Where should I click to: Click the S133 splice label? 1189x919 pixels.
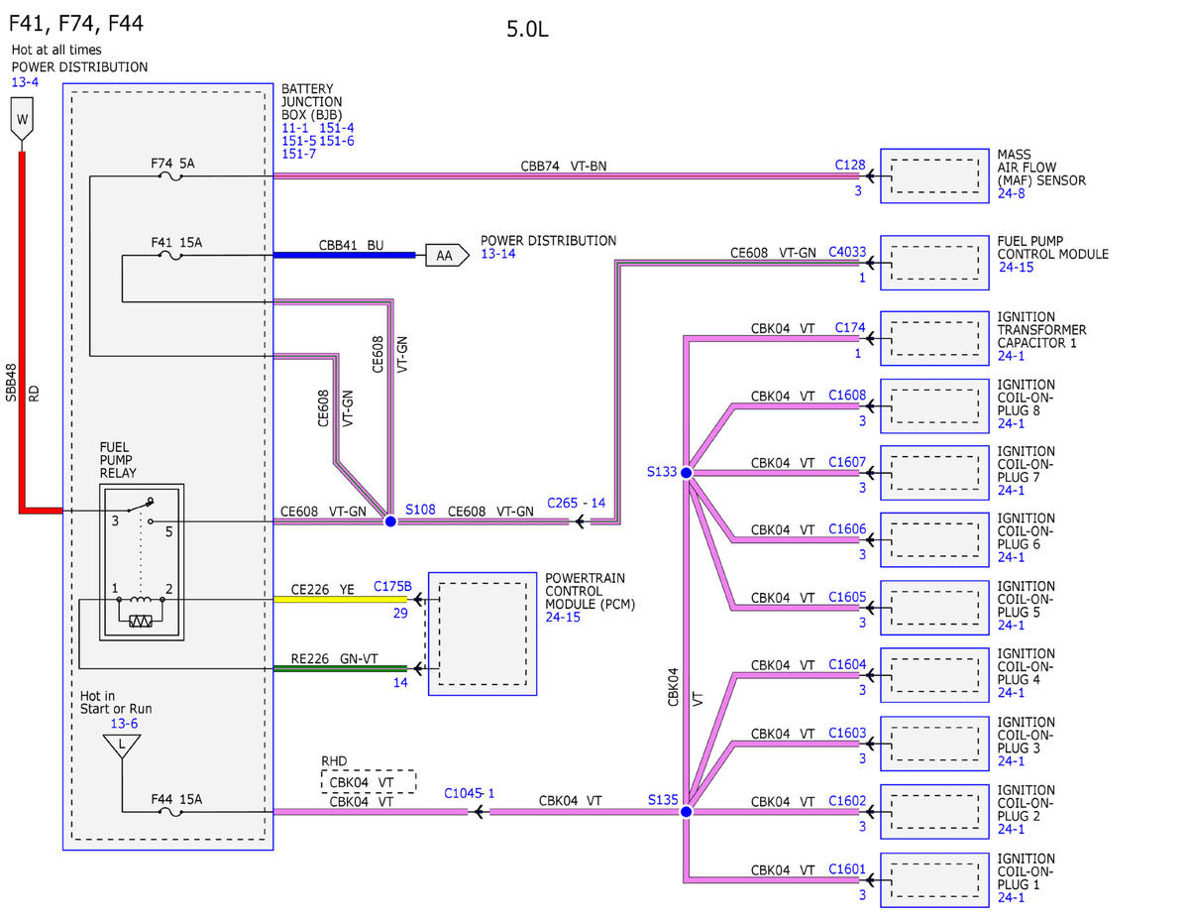tap(662, 472)
